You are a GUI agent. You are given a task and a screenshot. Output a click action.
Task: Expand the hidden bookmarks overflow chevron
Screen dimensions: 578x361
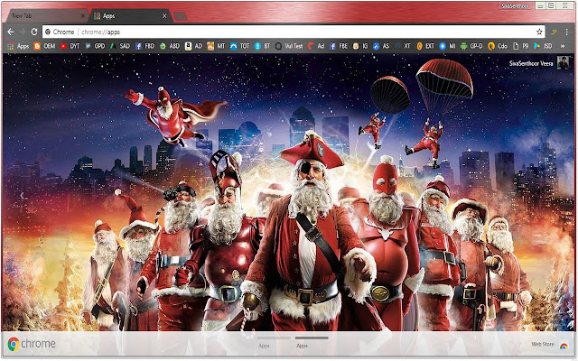coord(563,46)
